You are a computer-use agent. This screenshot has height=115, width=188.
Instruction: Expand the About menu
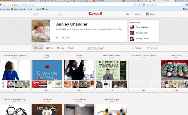138,14
